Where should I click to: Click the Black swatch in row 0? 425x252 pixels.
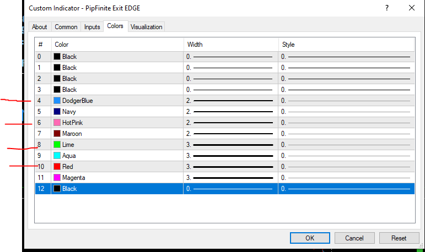pyautogui.click(x=57, y=56)
